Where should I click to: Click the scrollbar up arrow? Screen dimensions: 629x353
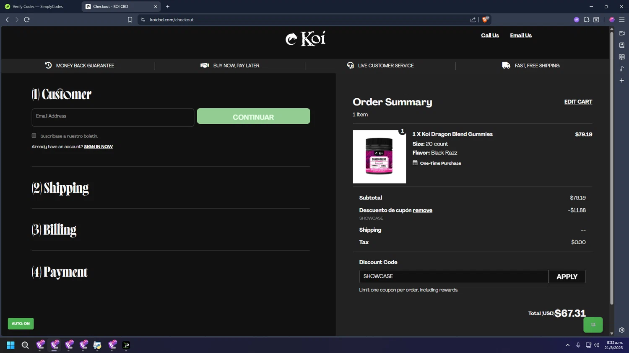click(612, 29)
